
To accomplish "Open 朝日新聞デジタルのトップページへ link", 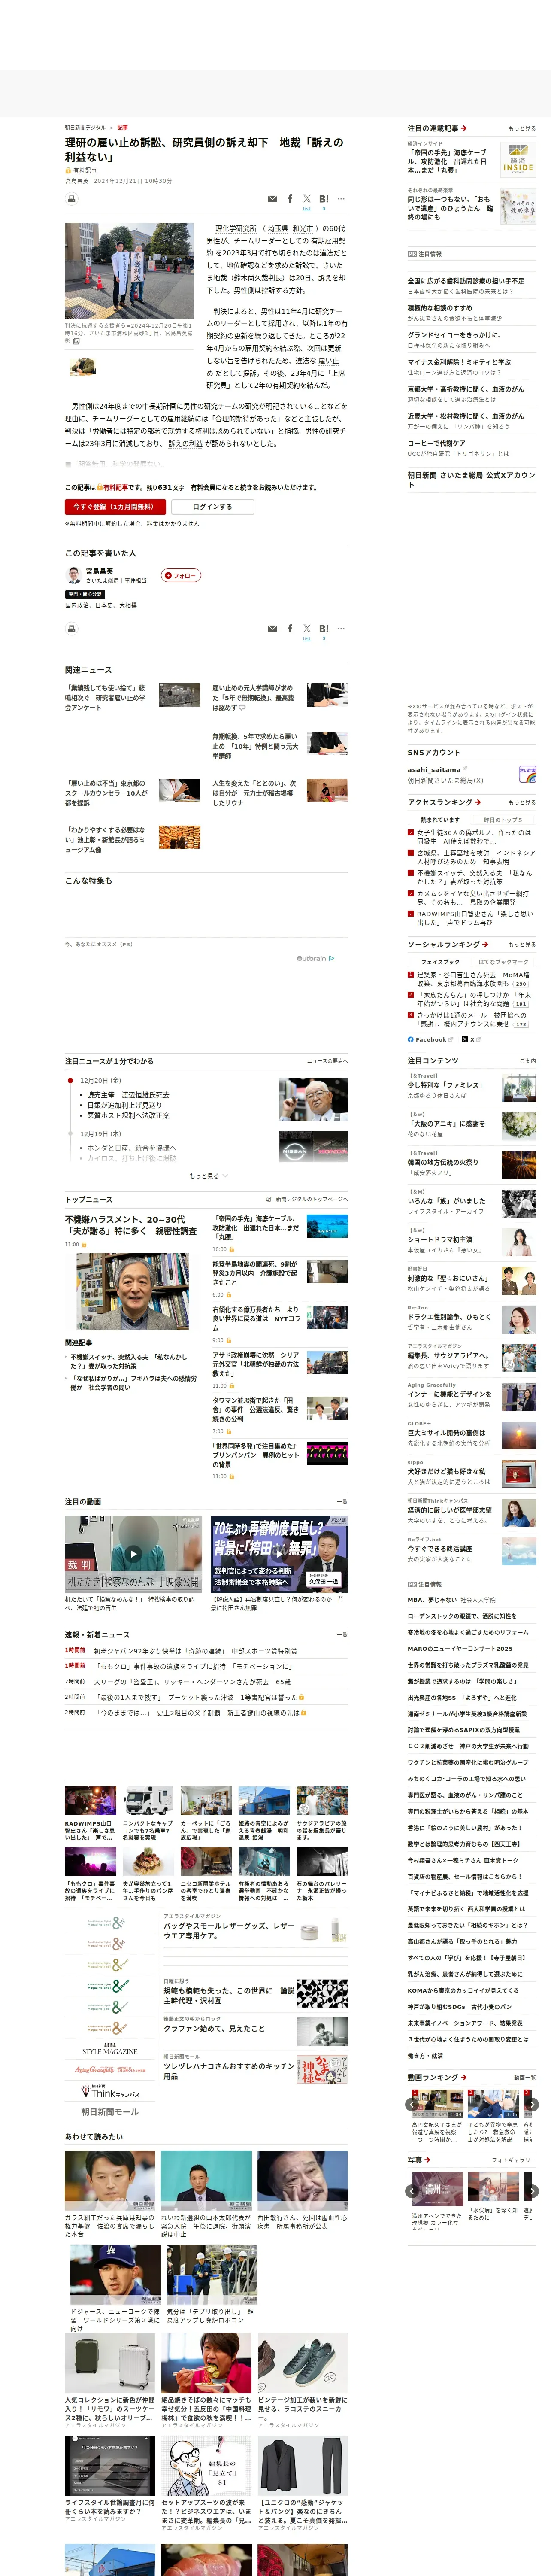I will point(307,1200).
